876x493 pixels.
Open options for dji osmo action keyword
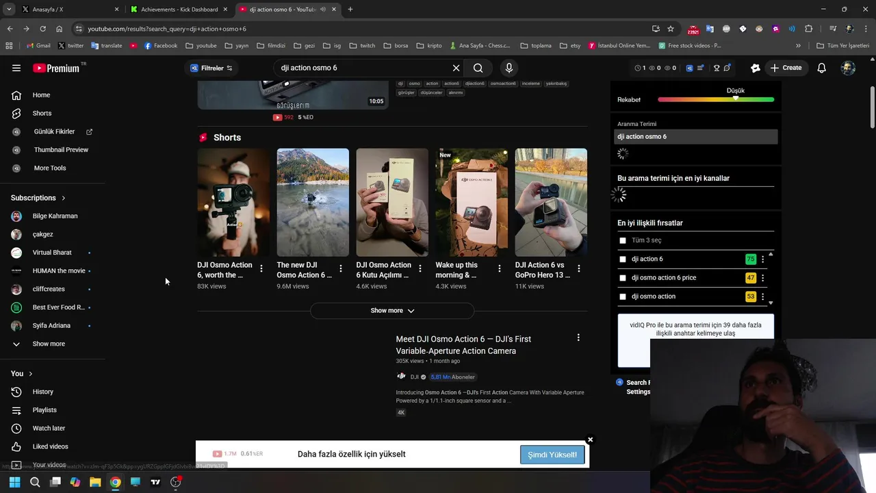(762, 296)
